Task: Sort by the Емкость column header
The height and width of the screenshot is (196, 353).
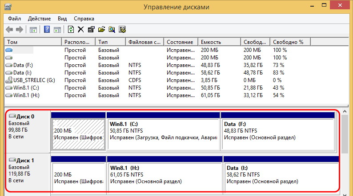Action: [219, 42]
